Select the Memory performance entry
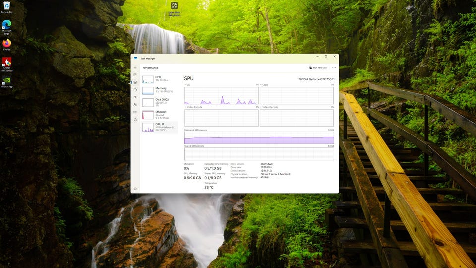The height and width of the screenshot is (268, 476). [x=160, y=90]
